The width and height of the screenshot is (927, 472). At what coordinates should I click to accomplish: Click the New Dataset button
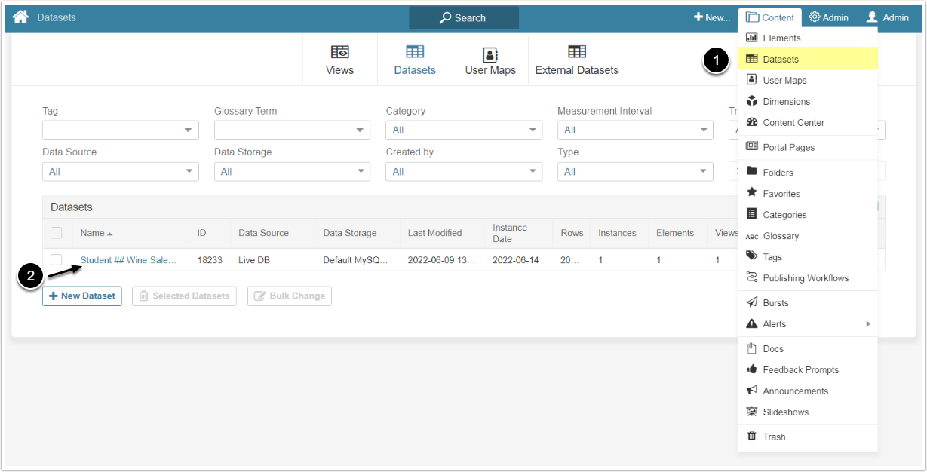[x=82, y=296]
